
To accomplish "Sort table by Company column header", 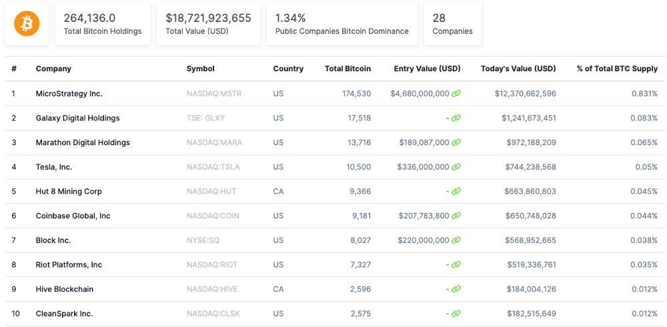I will coord(53,69).
